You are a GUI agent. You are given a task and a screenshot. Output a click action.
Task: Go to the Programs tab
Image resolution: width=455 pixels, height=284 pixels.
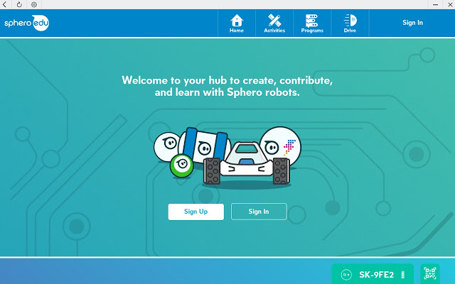(x=312, y=23)
